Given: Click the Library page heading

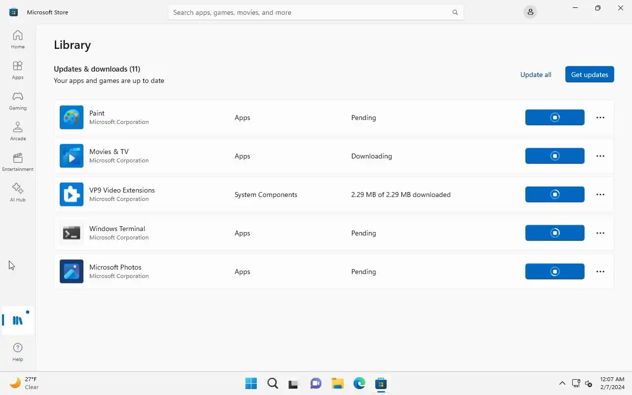Looking at the screenshot, I should tap(72, 44).
